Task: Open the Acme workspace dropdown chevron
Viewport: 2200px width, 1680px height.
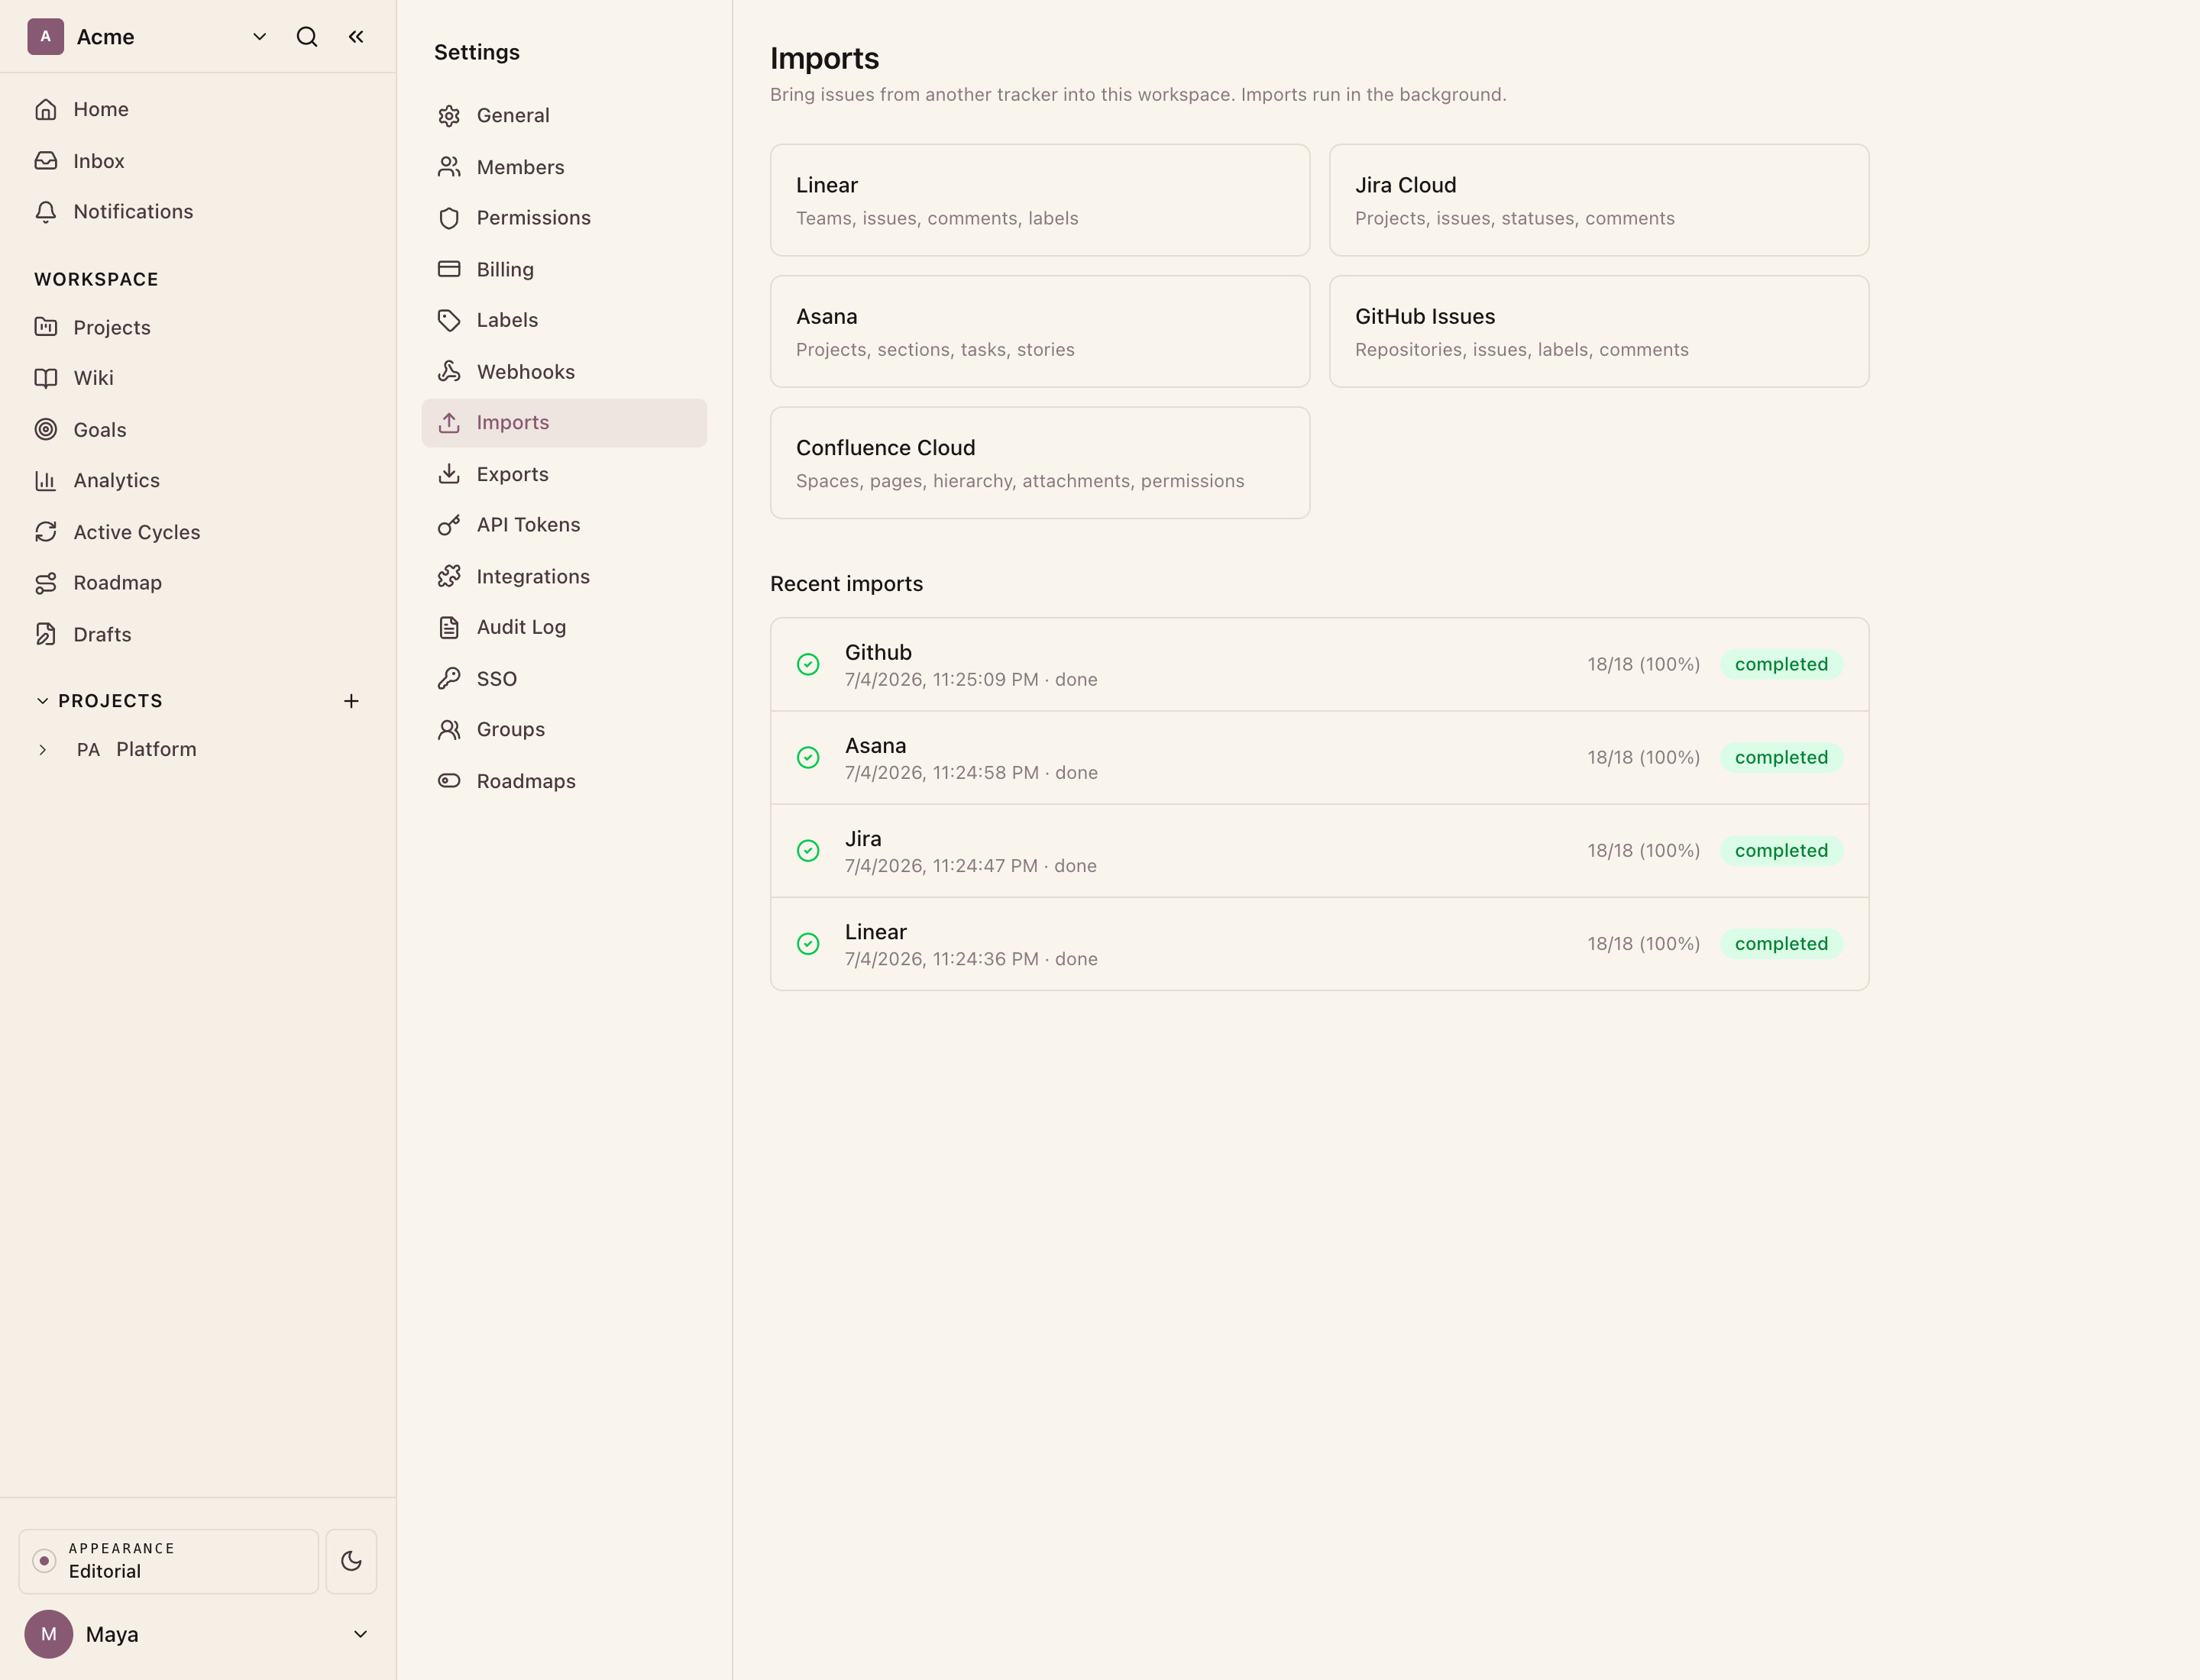Action: pos(259,37)
